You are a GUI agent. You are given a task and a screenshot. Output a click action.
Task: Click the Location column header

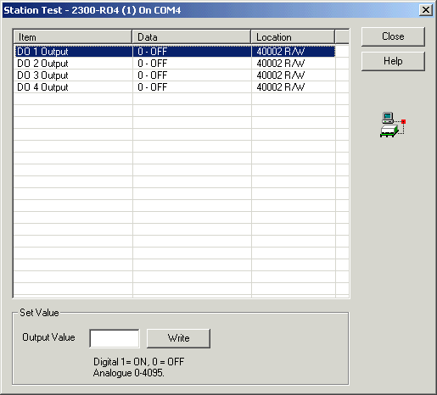[293, 37]
